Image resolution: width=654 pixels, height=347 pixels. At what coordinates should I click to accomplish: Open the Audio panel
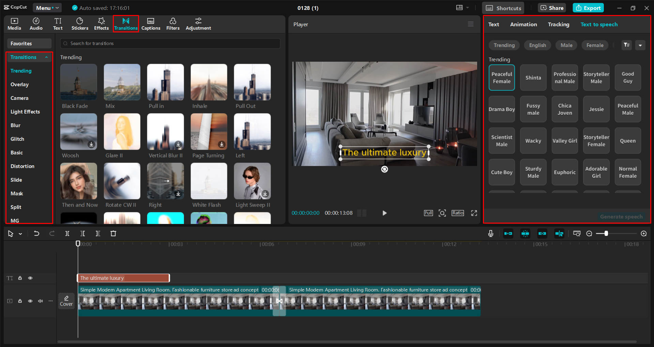[36, 24]
